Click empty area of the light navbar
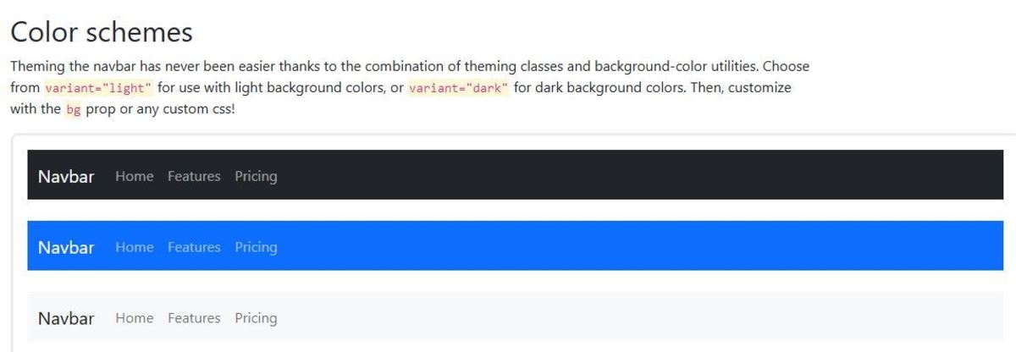This screenshot has width=1016, height=352. click(635, 317)
